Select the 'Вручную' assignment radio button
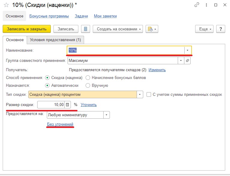 [x=88, y=85]
